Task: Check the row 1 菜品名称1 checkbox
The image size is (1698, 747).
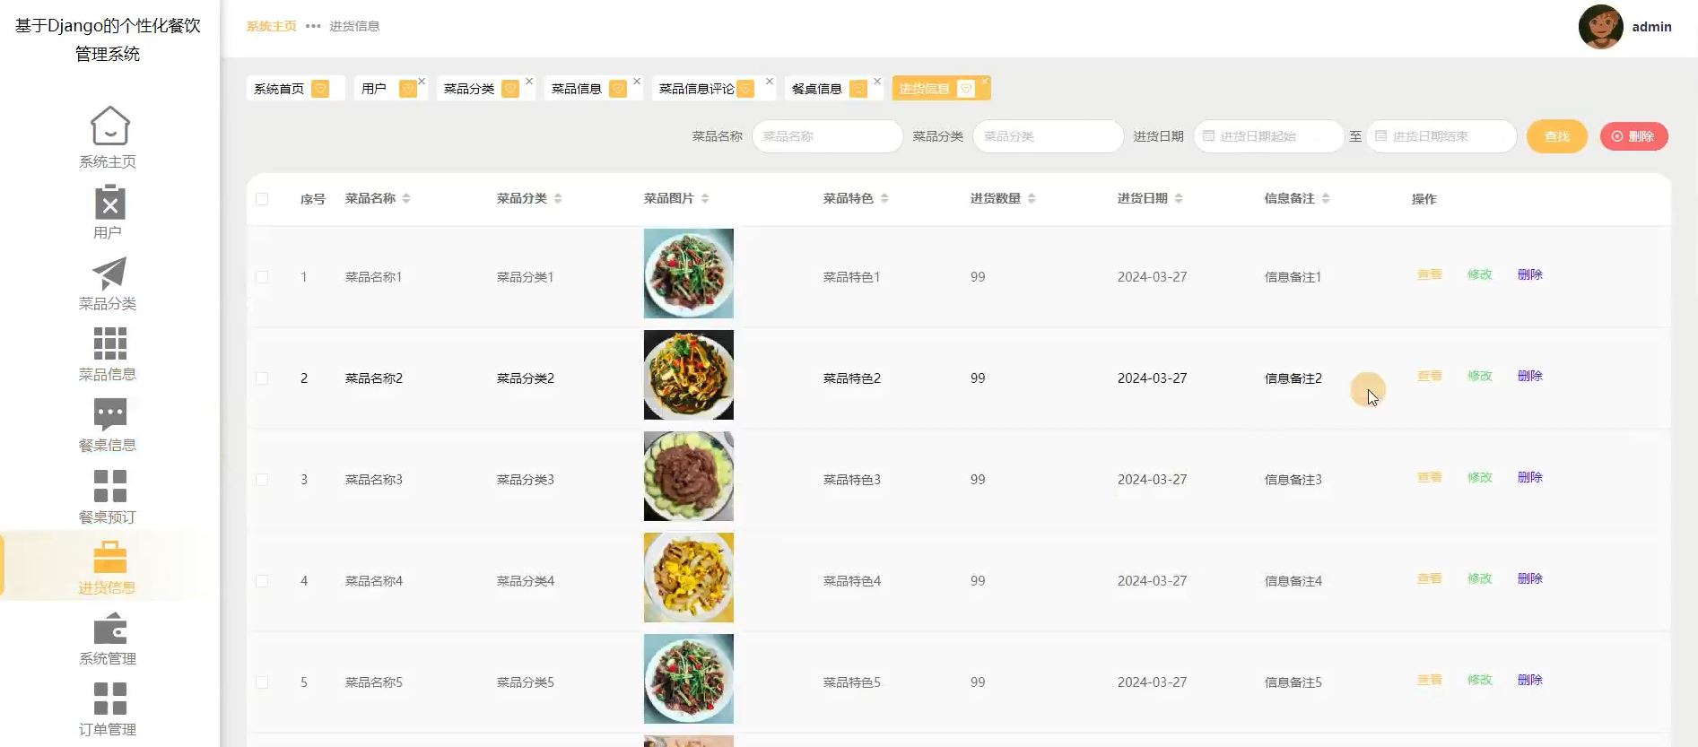Action: (262, 277)
